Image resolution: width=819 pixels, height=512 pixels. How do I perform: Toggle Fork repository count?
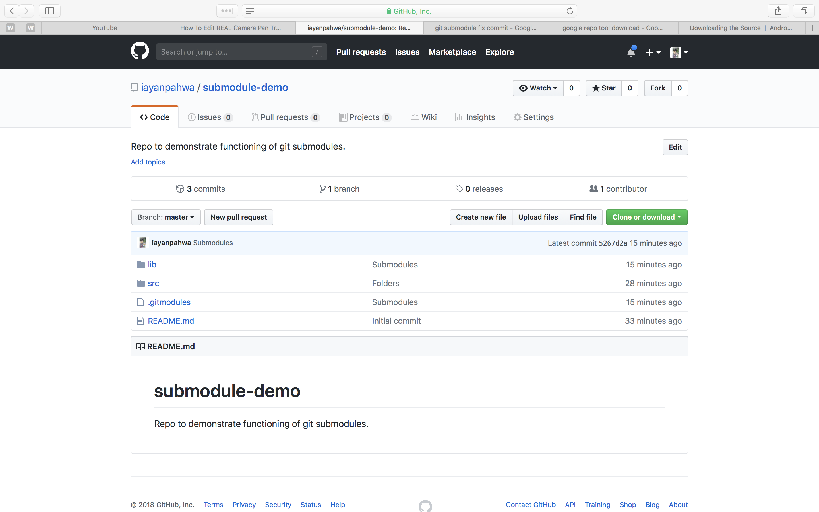click(x=680, y=88)
